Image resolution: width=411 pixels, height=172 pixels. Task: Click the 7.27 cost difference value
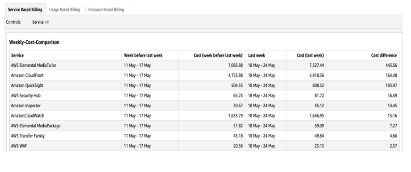(x=393, y=126)
